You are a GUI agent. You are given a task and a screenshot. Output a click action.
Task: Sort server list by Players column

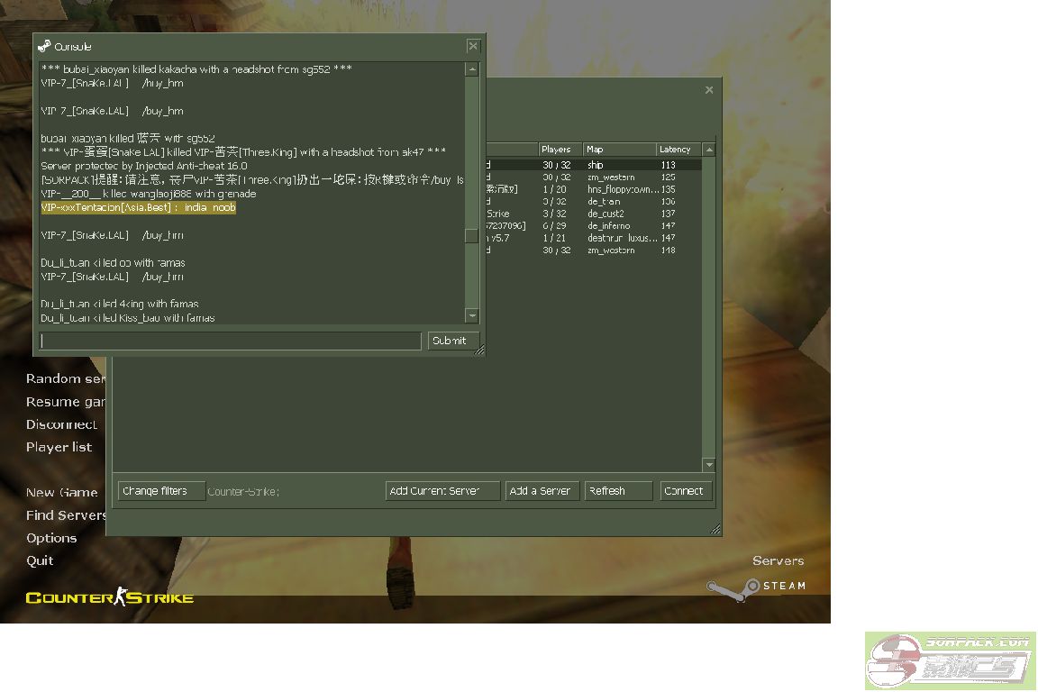coord(560,150)
